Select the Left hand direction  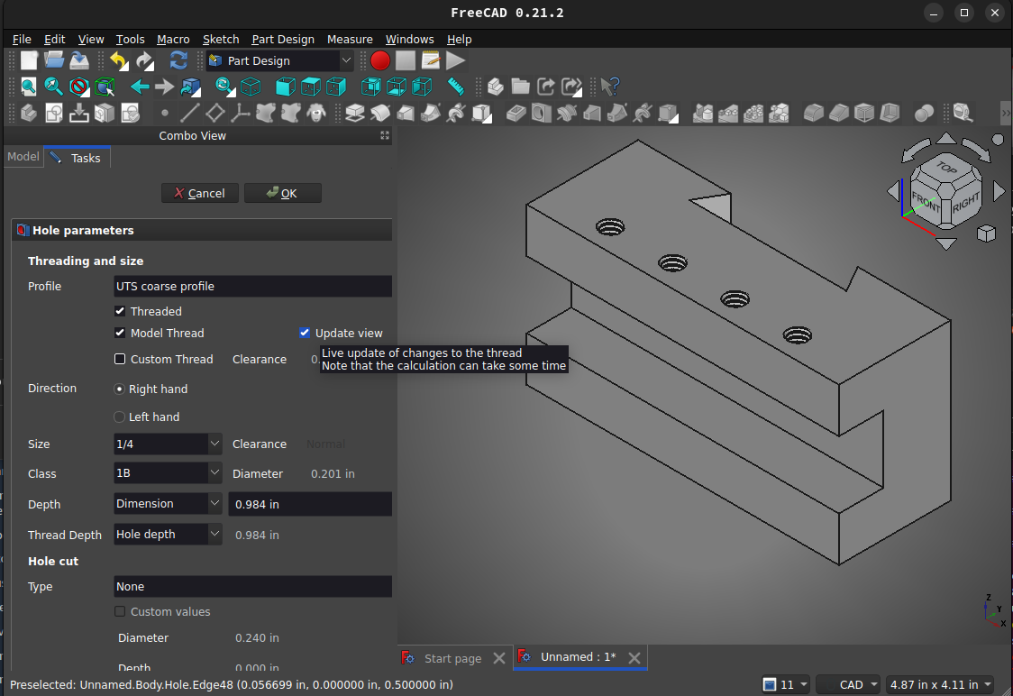tap(119, 417)
